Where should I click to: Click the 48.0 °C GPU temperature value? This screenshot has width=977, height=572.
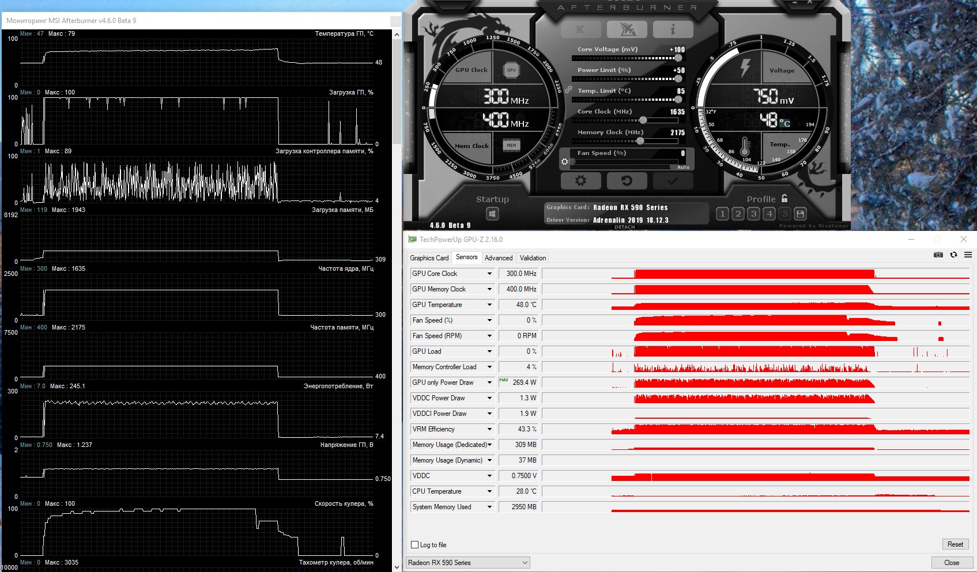point(526,305)
